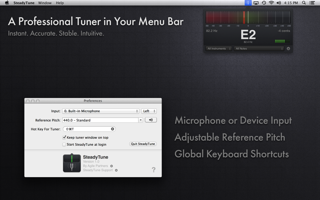Viewport: 320px width, 200px height.
Task: Click the 82.2 Hz frequency readout
Action: 212,31
